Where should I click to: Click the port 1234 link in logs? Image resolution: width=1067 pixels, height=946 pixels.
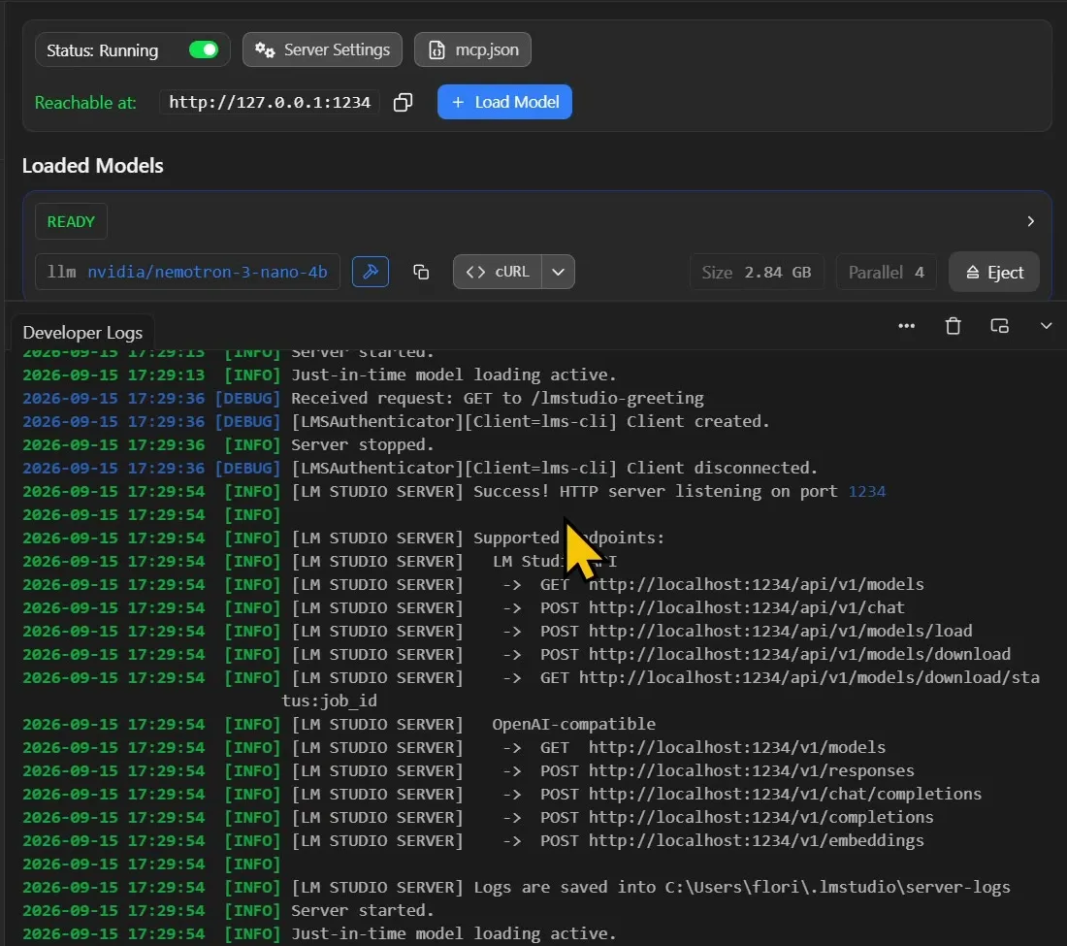point(867,491)
